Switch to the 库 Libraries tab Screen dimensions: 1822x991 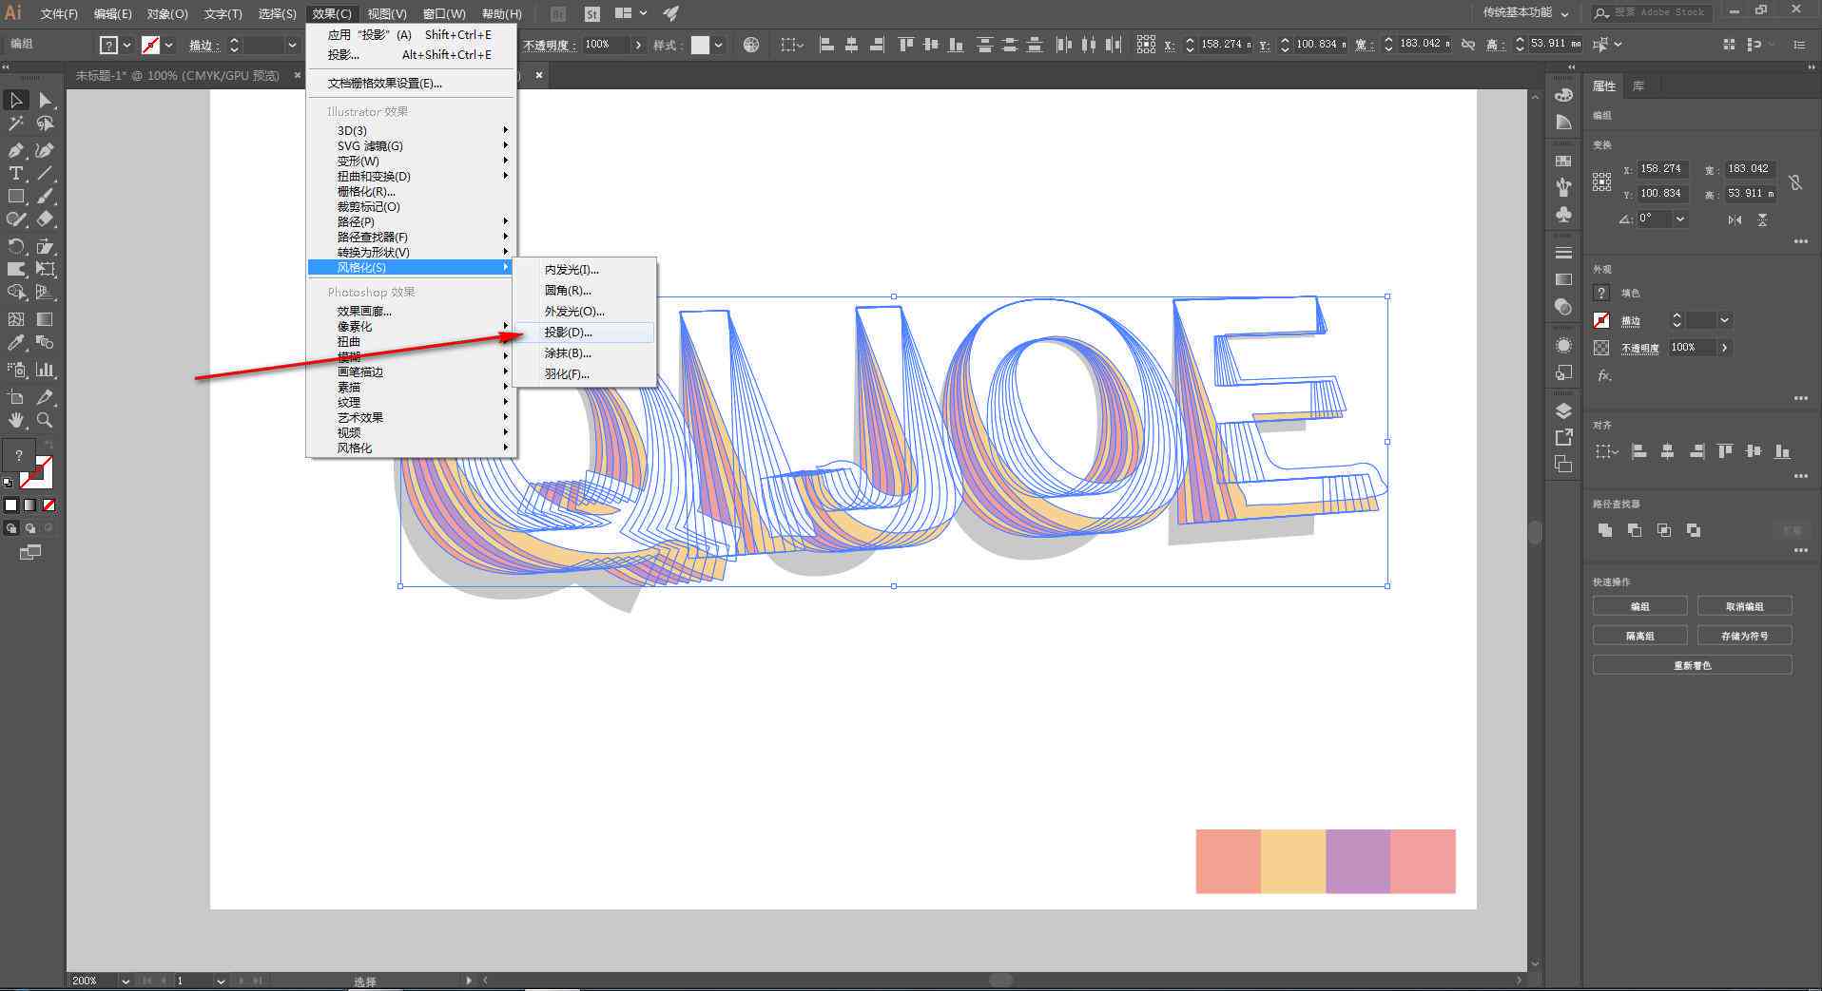tap(1638, 86)
